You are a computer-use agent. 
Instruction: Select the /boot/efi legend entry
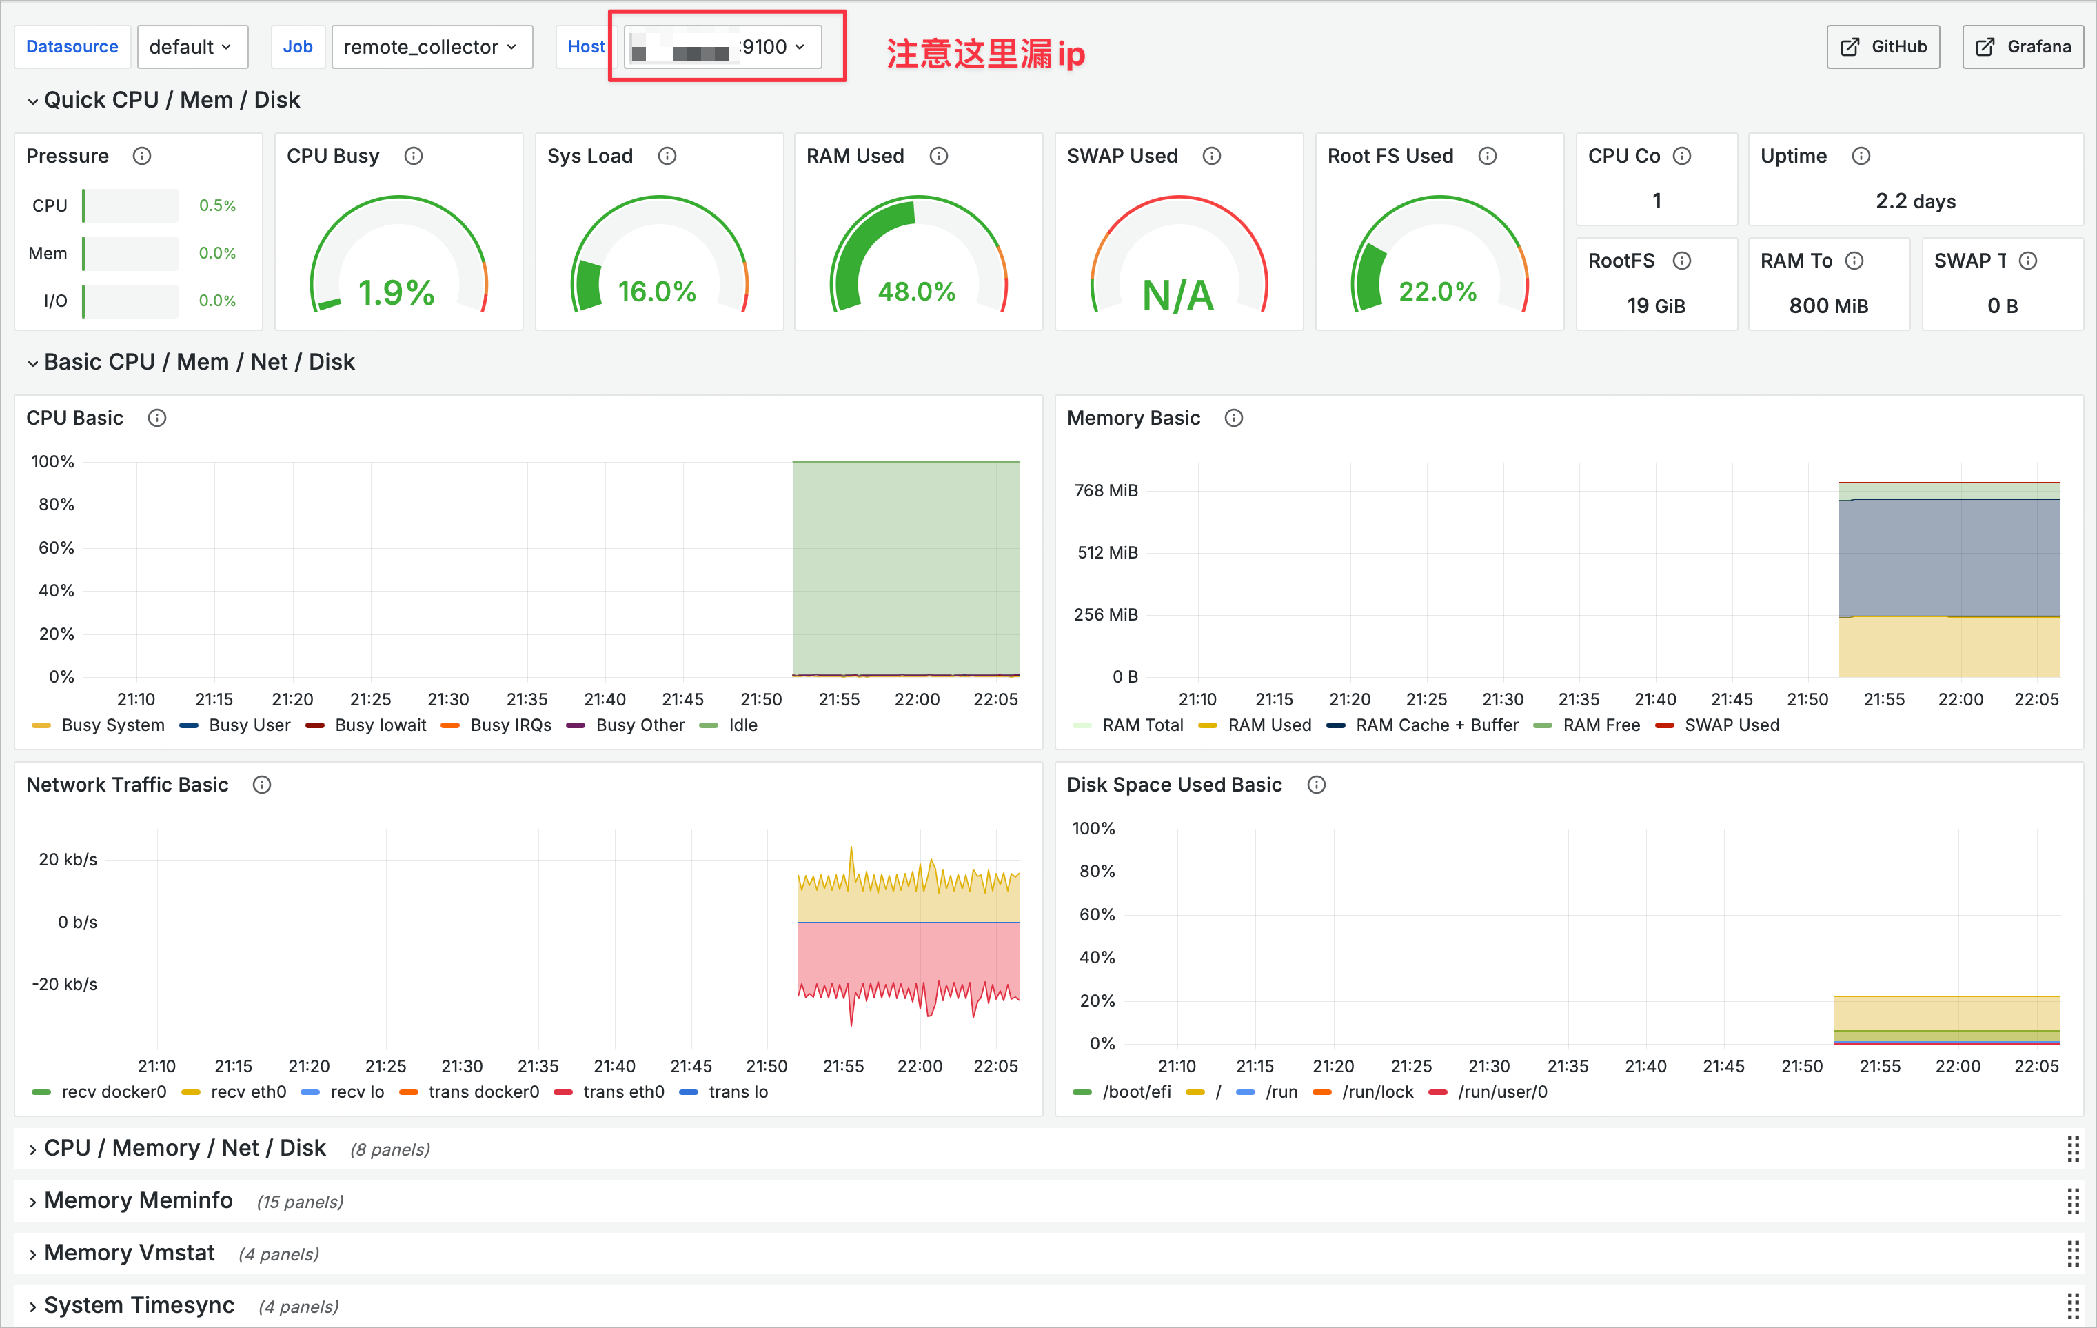(x=1137, y=1092)
